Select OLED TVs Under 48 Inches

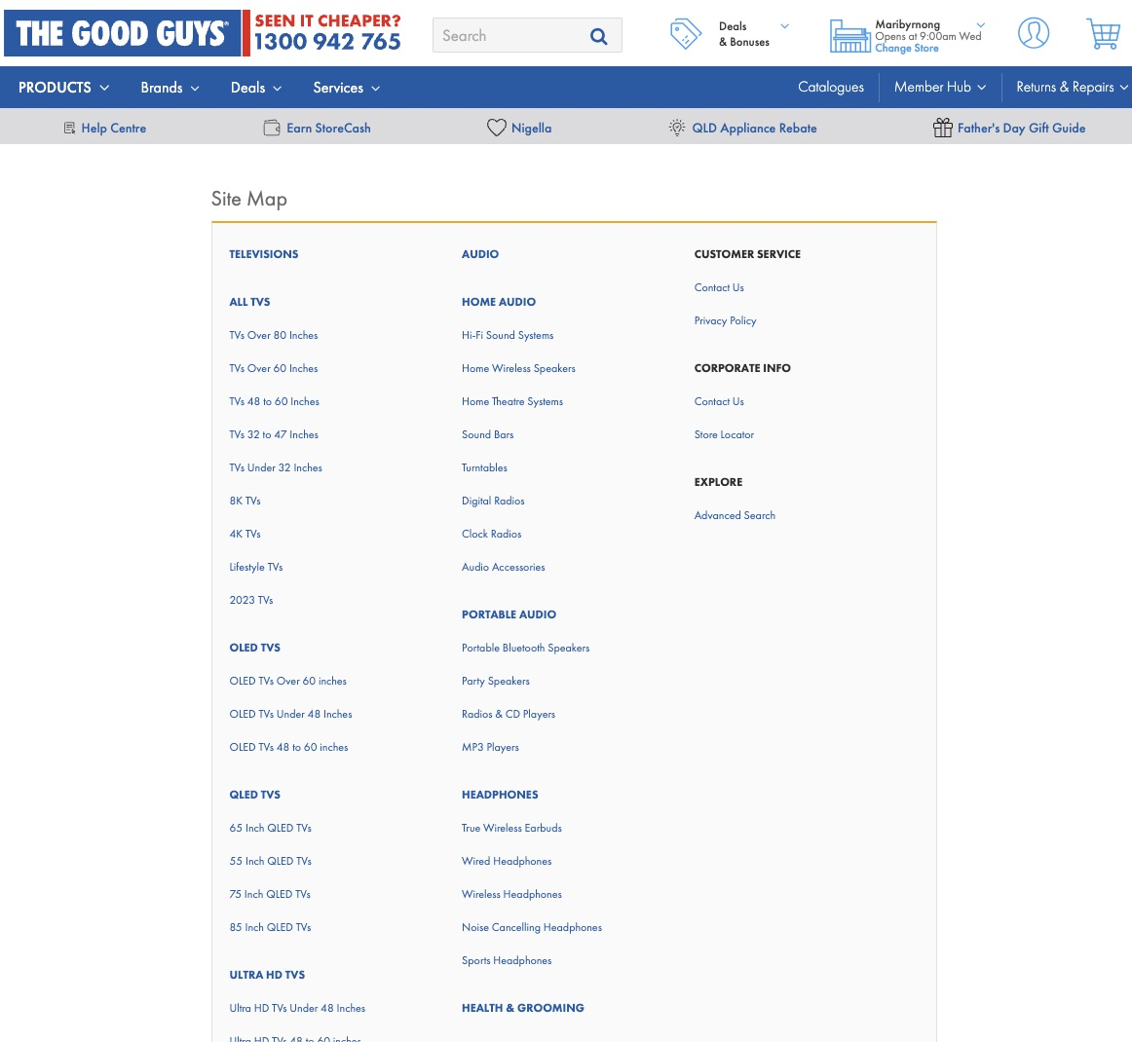click(x=291, y=715)
